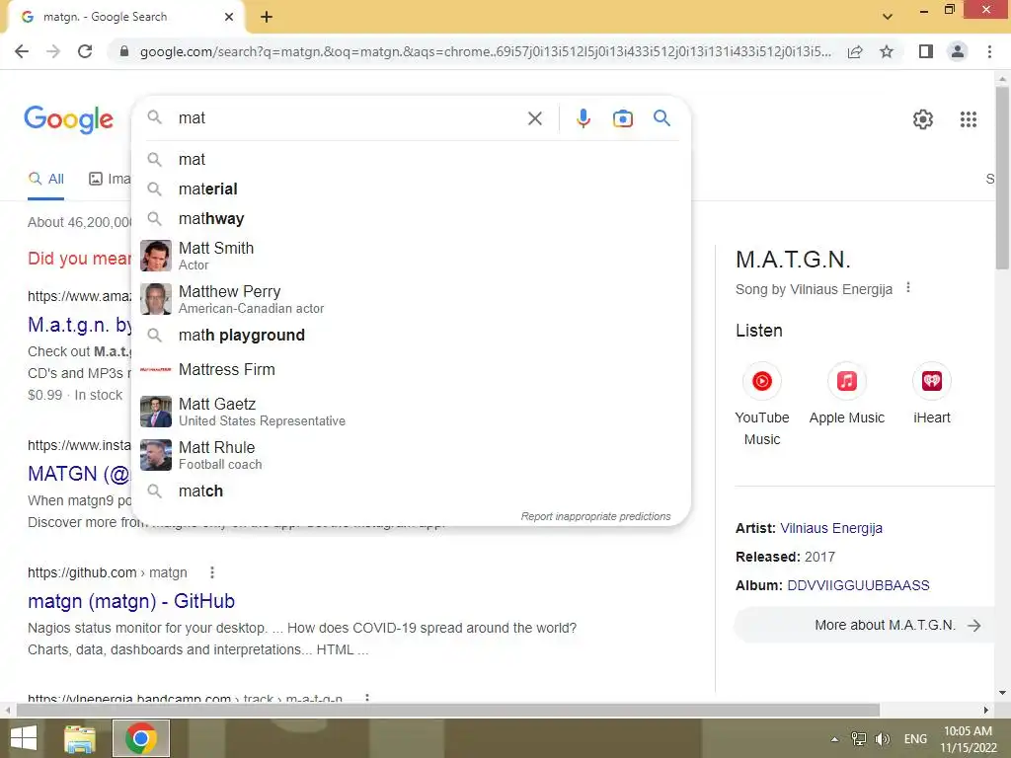Open Chrome side panel
1011x758 pixels.
926,51
